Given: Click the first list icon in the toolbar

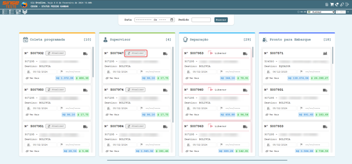Looking at the screenshot, I should click(x=4, y=12).
